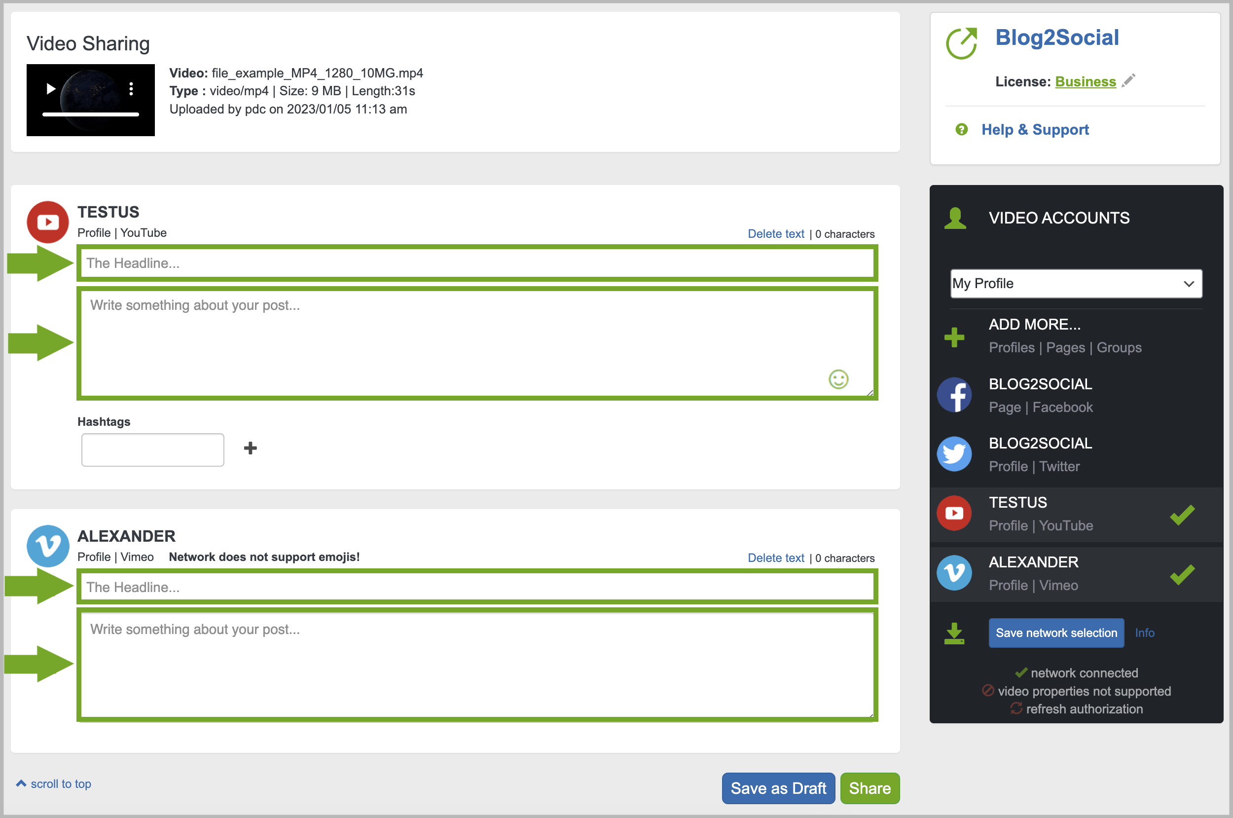Click the green download save icon

(x=954, y=633)
